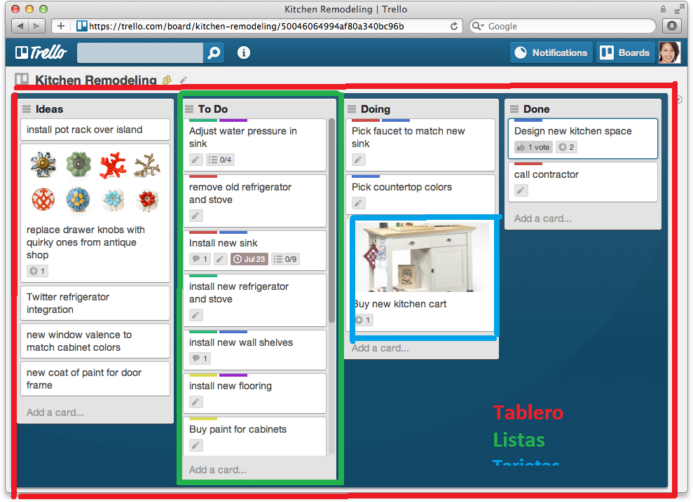Open the Twitter refrigerator integration card
Image resolution: width=693 pixels, height=502 pixels.
point(95,303)
